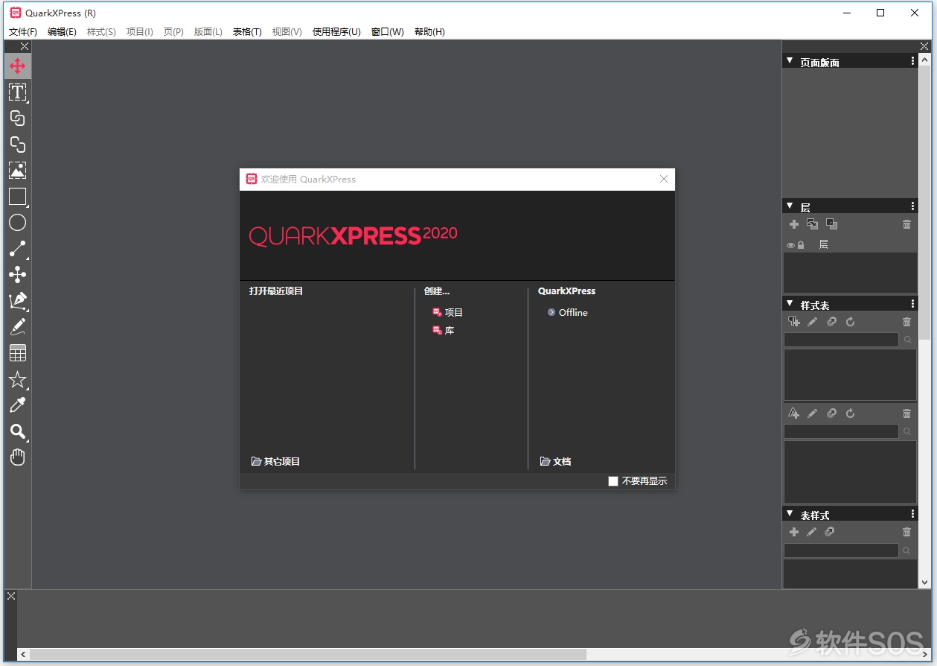Create a new 库 from welcome screen
The image size is (937, 666).
click(x=444, y=331)
